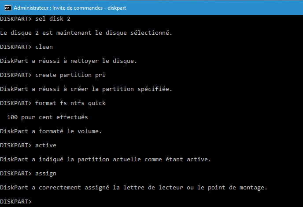This screenshot has height=207, width=303.
Task: Click the 'format' command word
Action: 46,103
